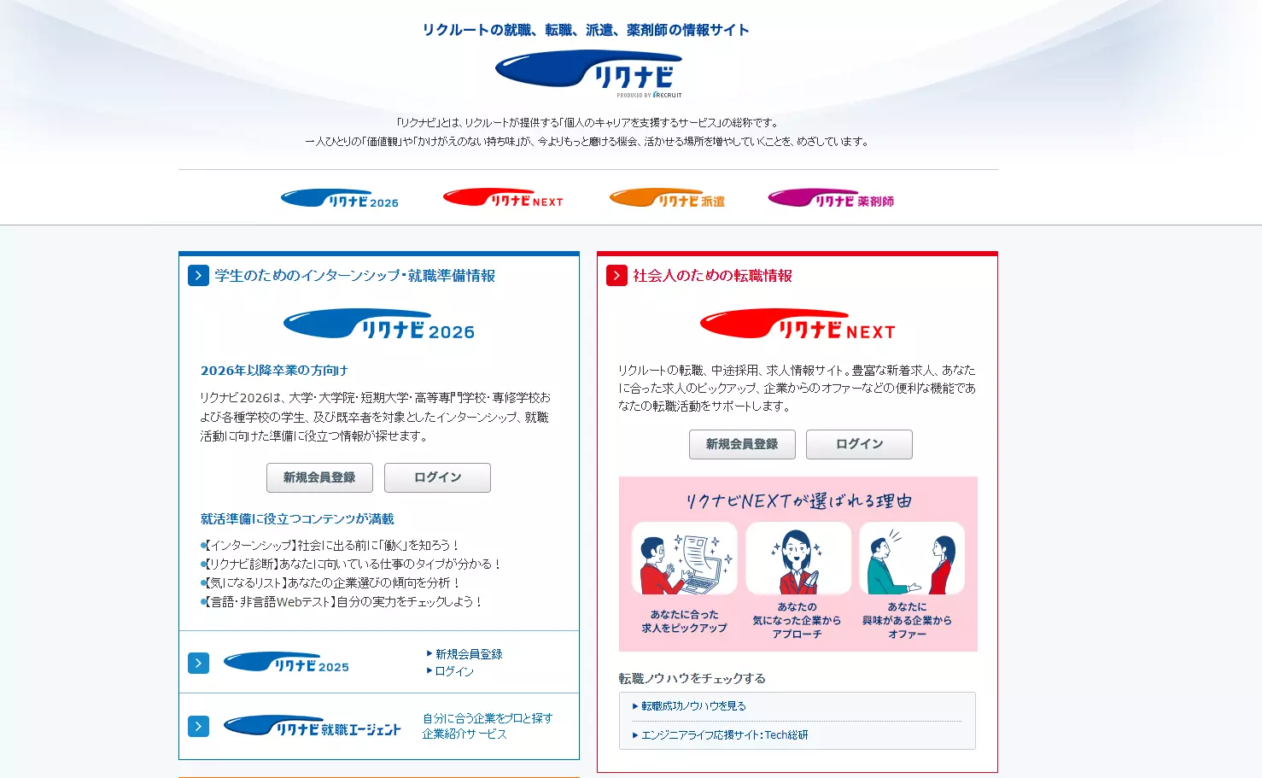Click ログイン button under リクナビ2026
The width and height of the screenshot is (1262, 778).
click(437, 477)
